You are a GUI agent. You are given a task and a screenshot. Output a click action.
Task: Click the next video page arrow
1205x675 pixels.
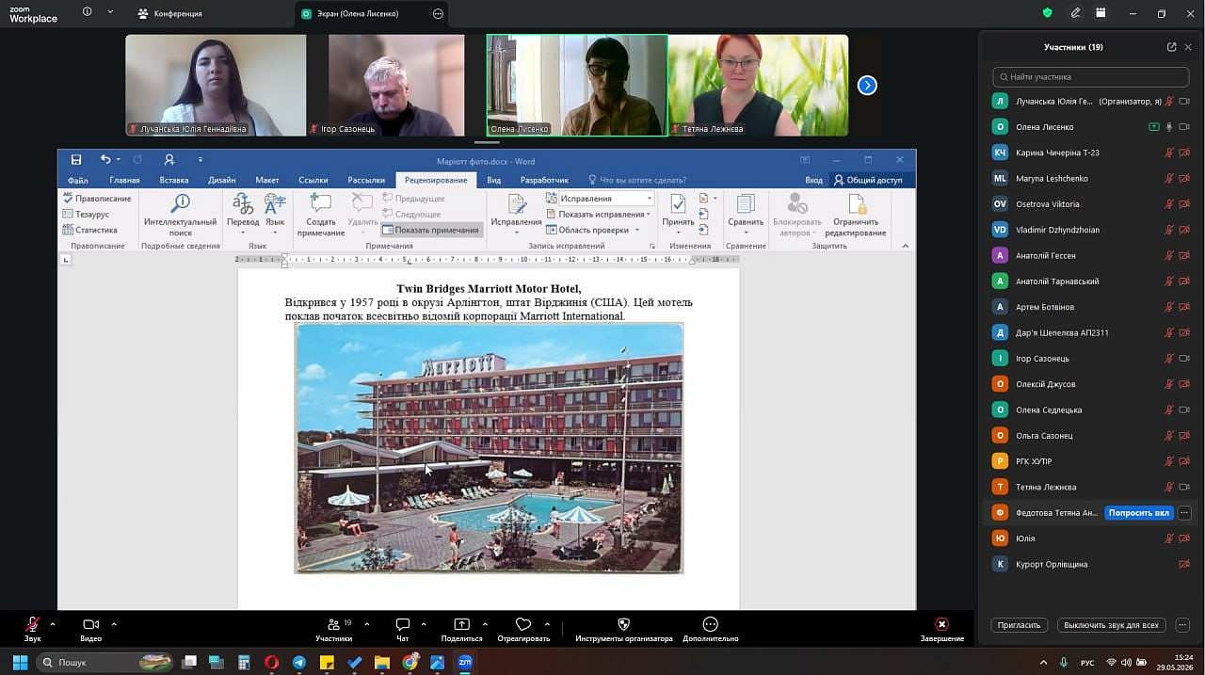(x=867, y=86)
